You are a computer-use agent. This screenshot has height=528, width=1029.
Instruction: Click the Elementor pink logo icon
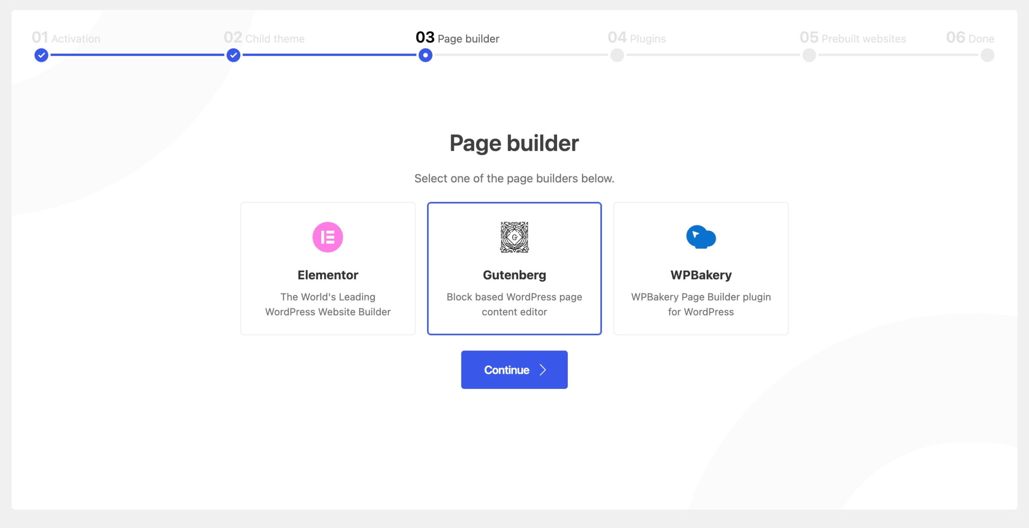pyautogui.click(x=328, y=237)
